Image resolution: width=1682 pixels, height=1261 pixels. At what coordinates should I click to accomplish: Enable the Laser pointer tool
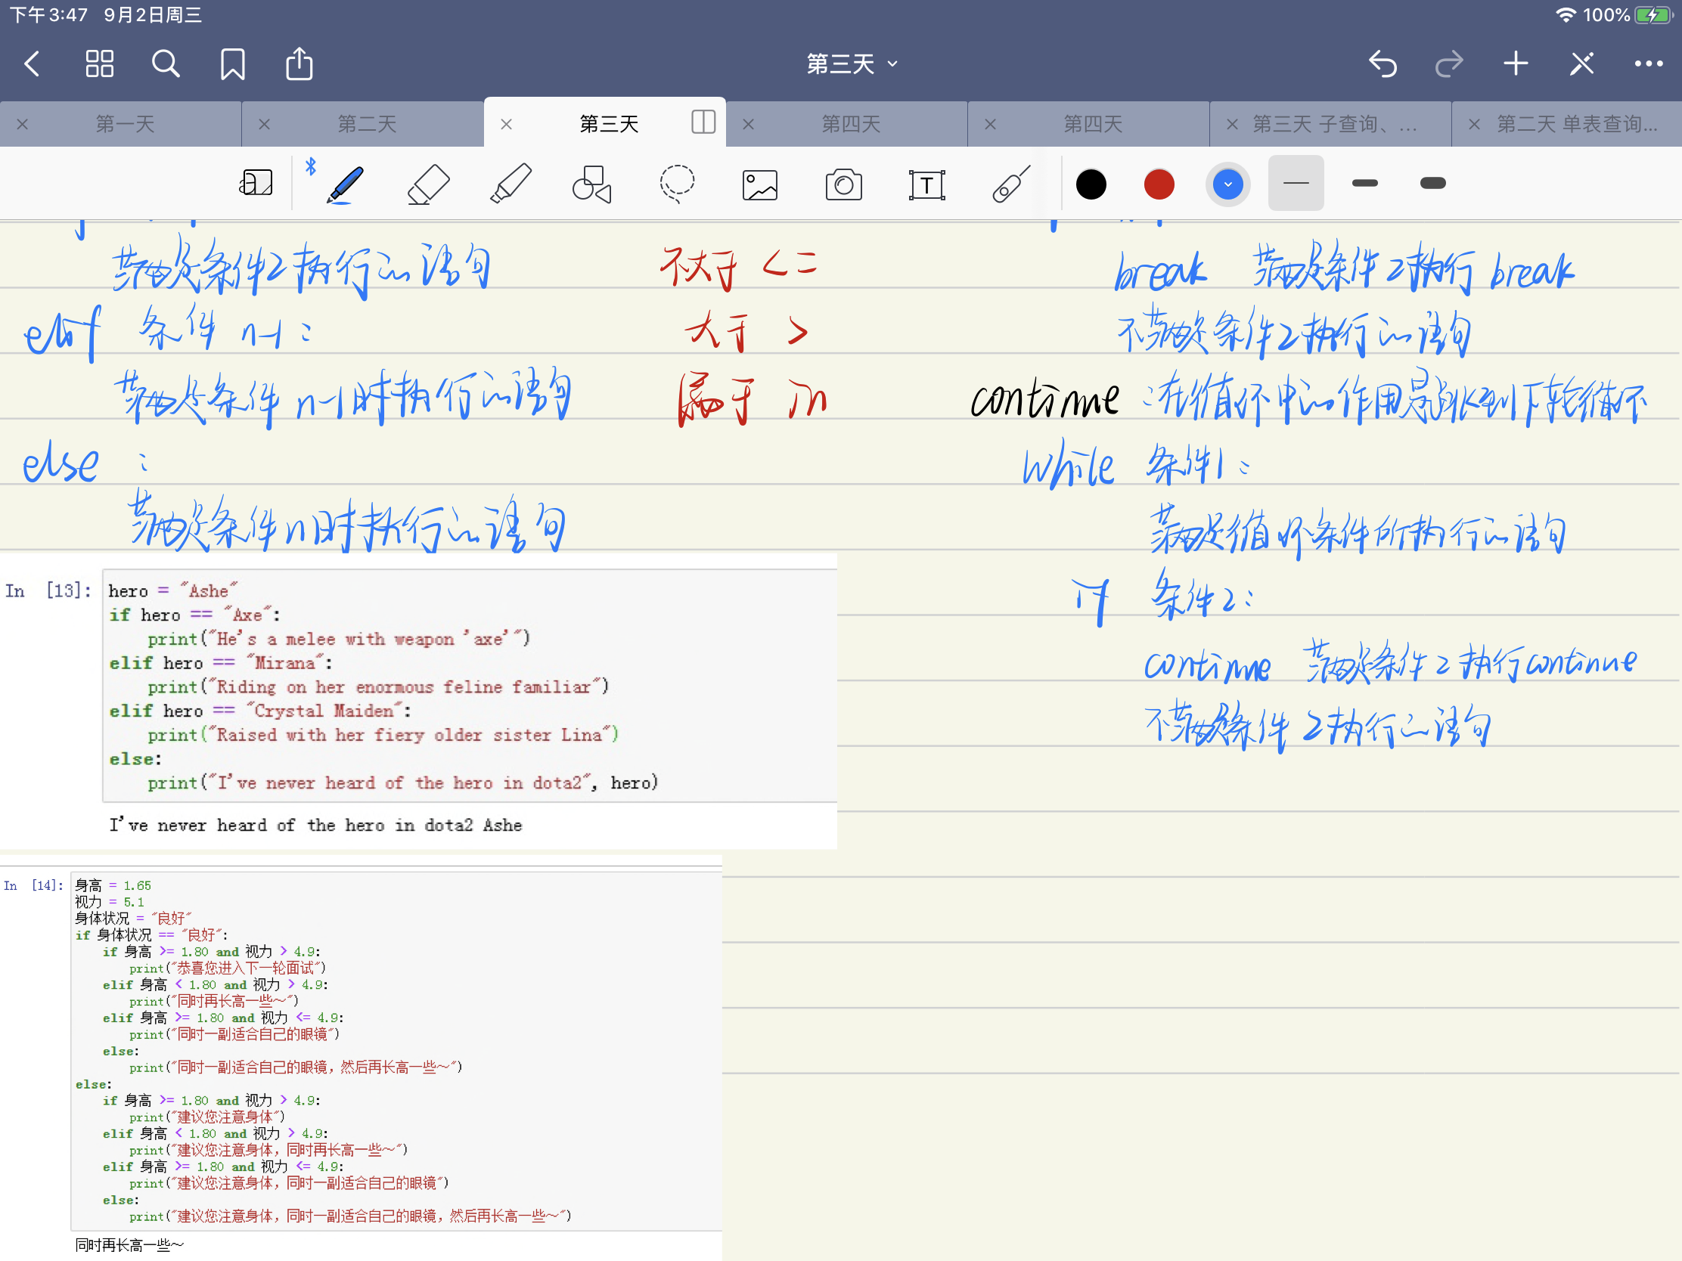(1010, 184)
